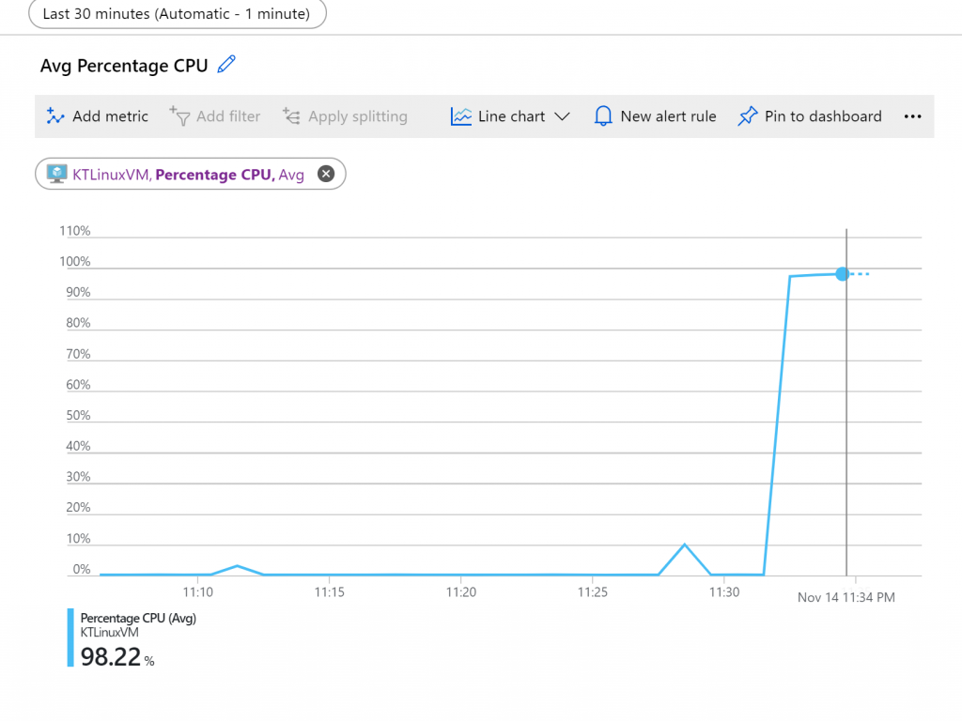Click the pencil icon to rename chart title
Screen dimensions: 962x721
pos(226,65)
